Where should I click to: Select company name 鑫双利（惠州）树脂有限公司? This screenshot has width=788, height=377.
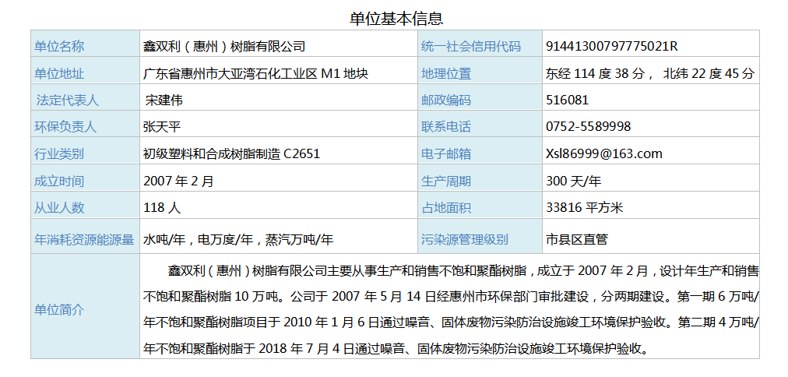point(224,47)
